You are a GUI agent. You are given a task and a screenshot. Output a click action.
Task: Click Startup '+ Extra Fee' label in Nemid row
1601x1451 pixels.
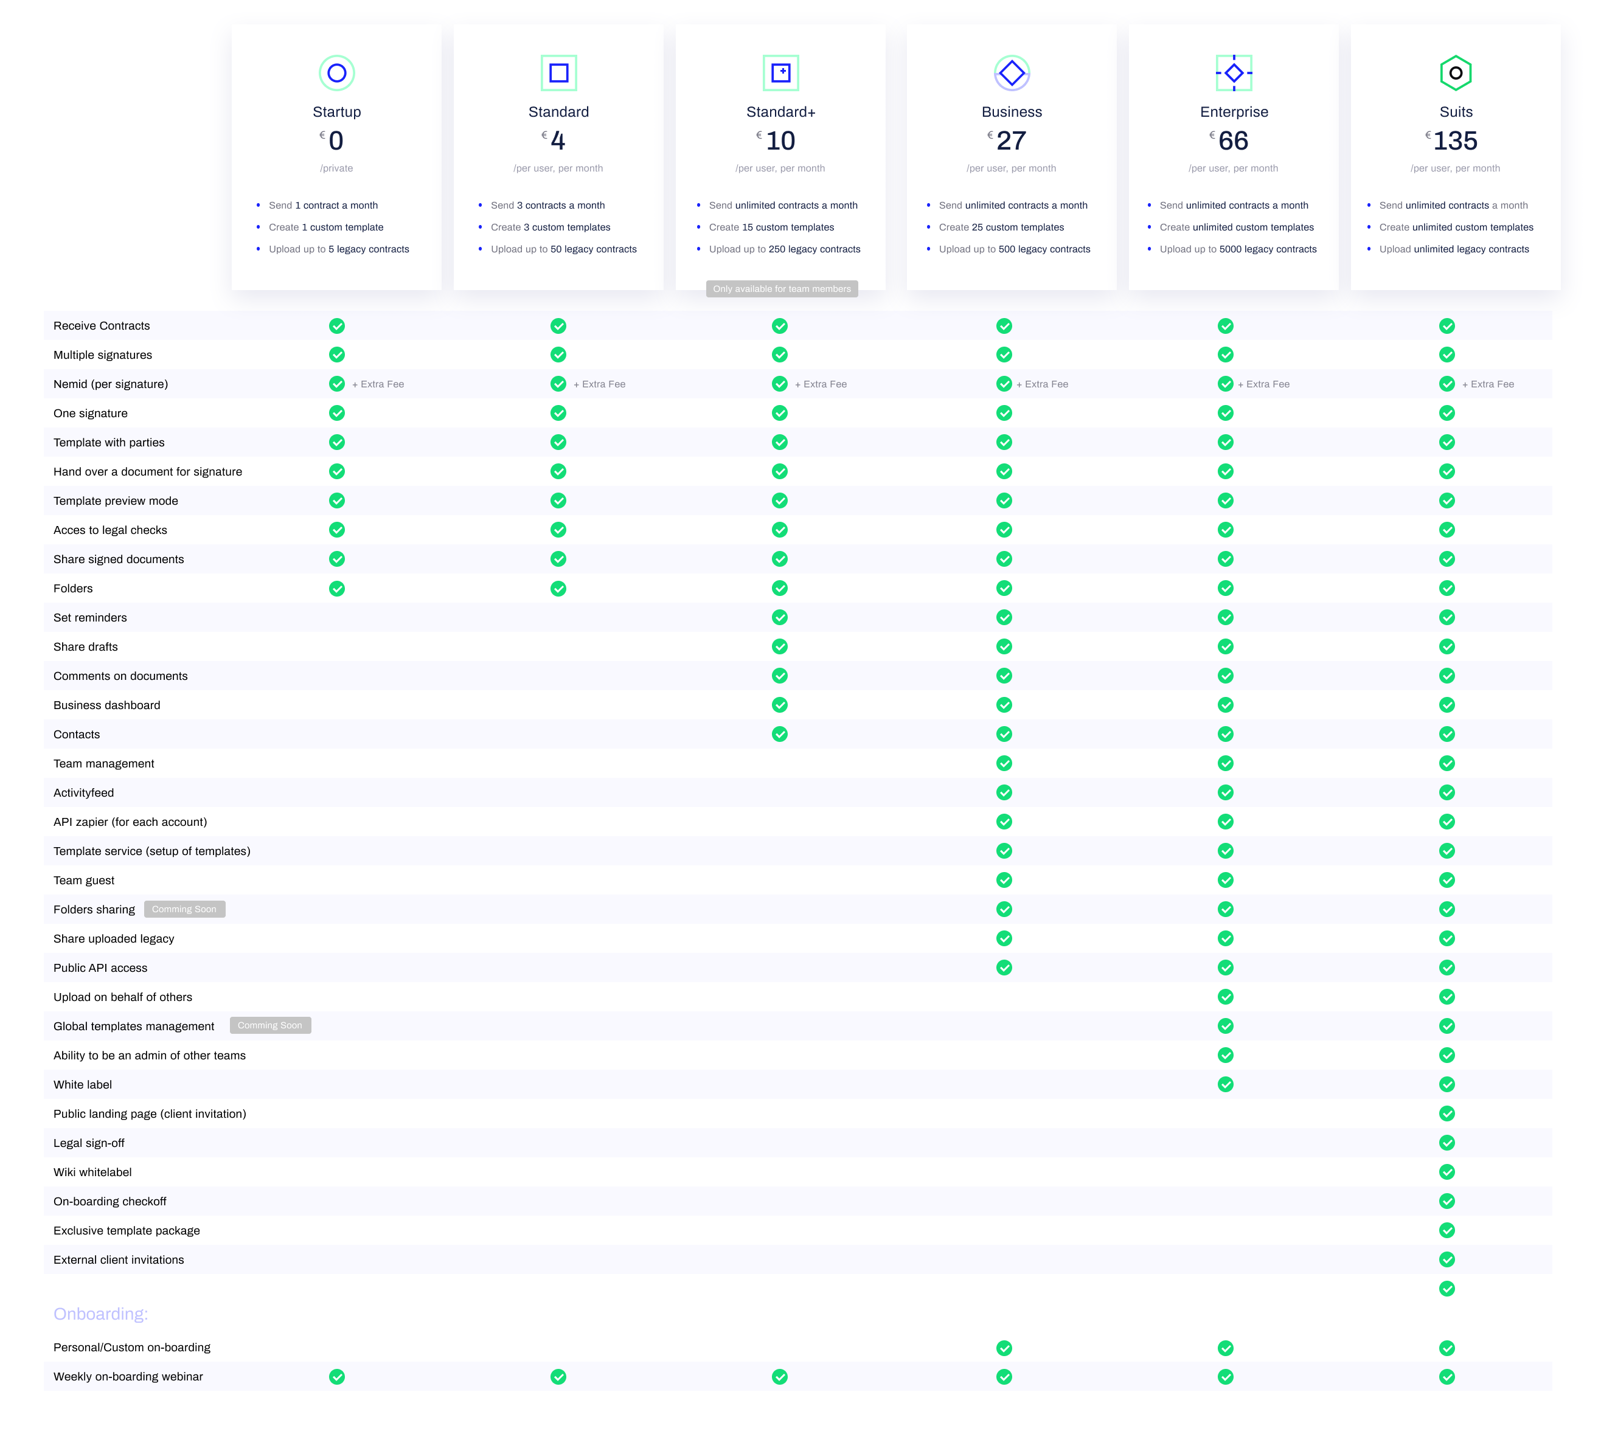pyautogui.click(x=378, y=384)
